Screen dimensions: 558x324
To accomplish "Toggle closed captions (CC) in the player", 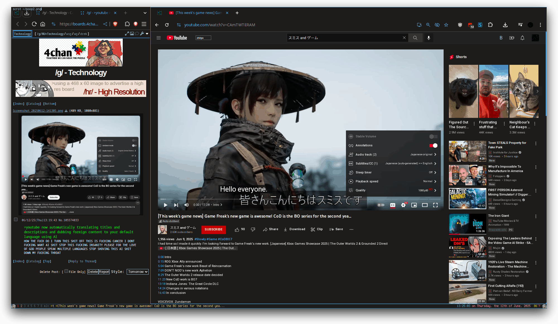I will (393, 205).
